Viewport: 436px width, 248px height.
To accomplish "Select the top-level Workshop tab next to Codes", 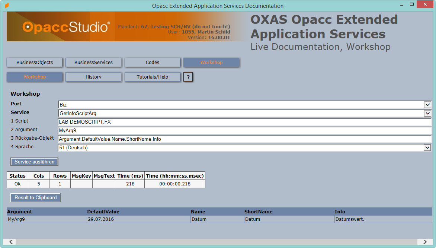I will pos(211,62).
